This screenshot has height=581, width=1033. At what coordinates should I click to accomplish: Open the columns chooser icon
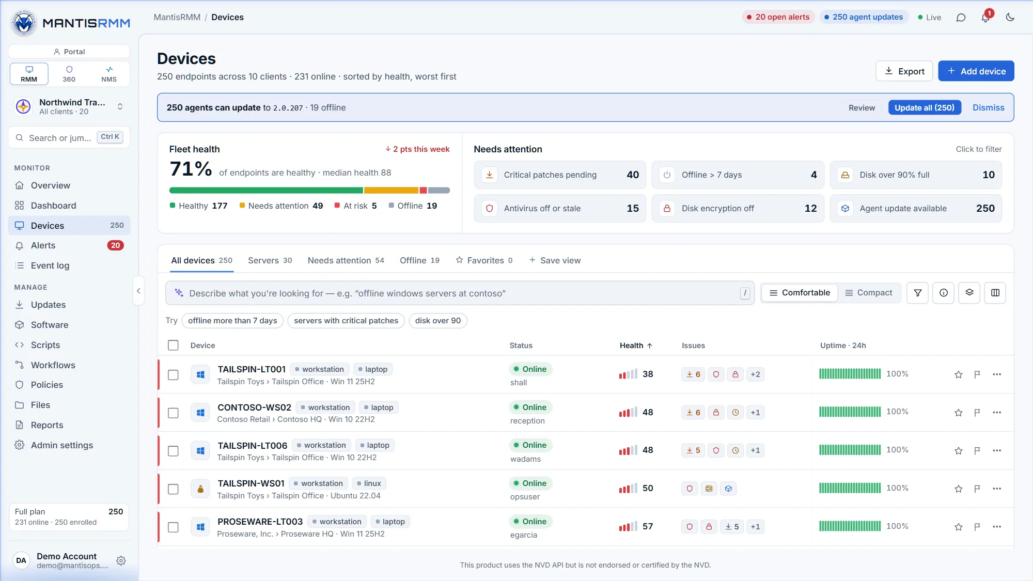(x=995, y=293)
